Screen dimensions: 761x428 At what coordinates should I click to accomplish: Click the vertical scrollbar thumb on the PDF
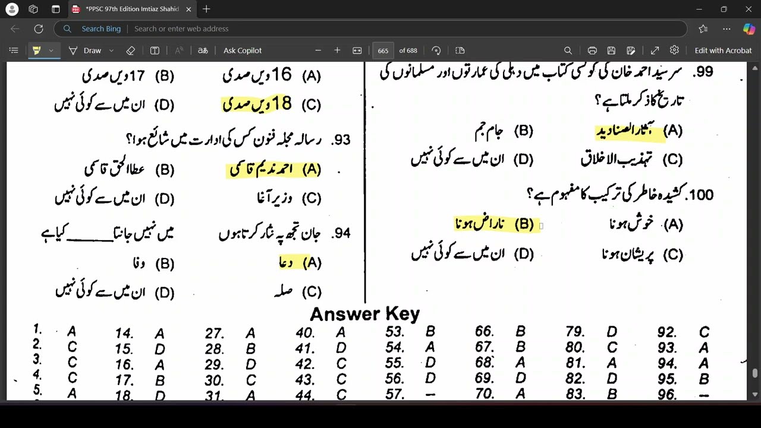pos(755,373)
